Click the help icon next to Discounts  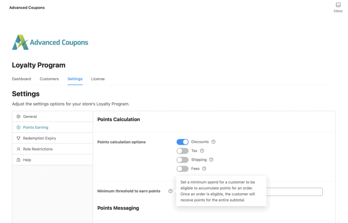[213, 142]
